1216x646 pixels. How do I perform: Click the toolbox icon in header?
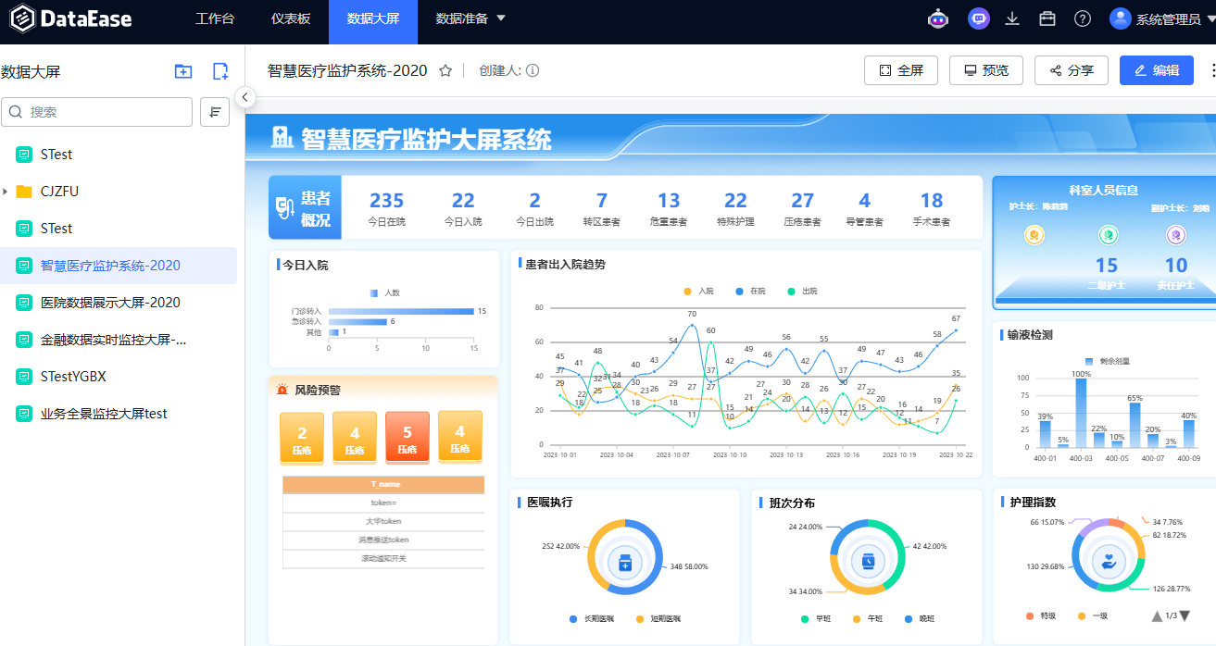(x=1047, y=19)
